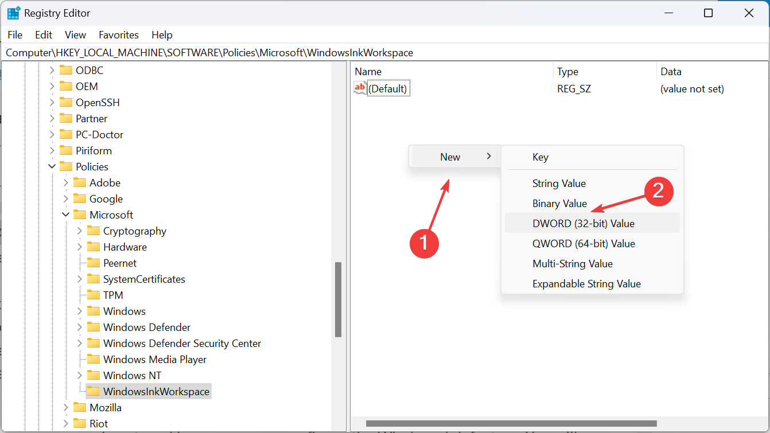Screen dimensions: 770x433
Task: Open the Help menu
Action: point(162,35)
